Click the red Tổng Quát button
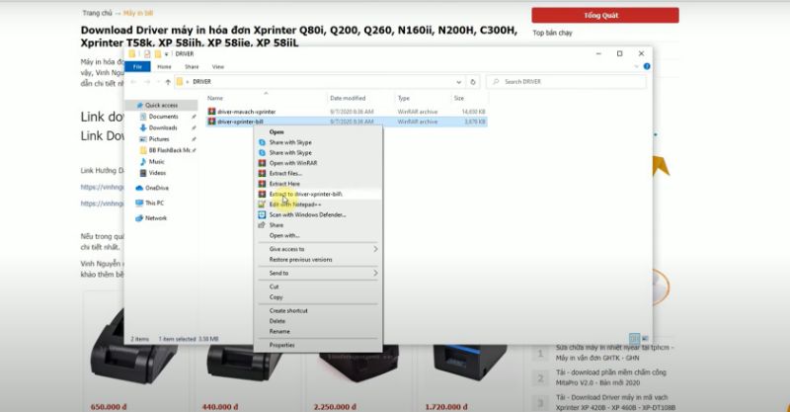 pyautogui.click(x=604, y=15)
